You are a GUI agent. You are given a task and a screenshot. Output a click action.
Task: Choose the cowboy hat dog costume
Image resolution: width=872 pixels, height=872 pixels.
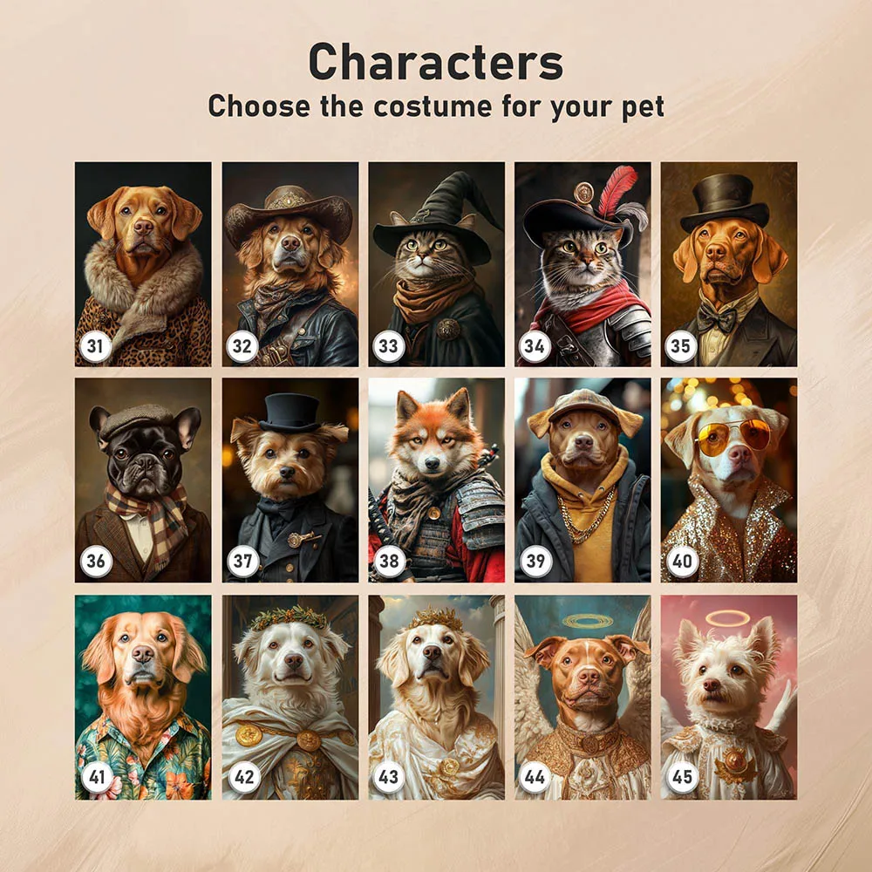point(290,264)
